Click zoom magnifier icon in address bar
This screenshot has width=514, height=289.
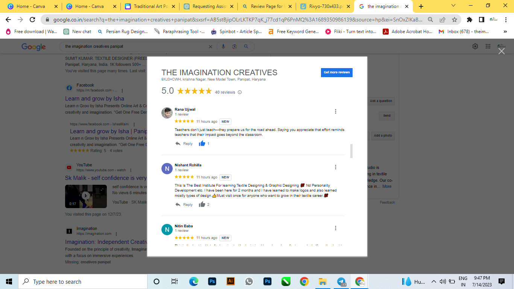(430, 20)
